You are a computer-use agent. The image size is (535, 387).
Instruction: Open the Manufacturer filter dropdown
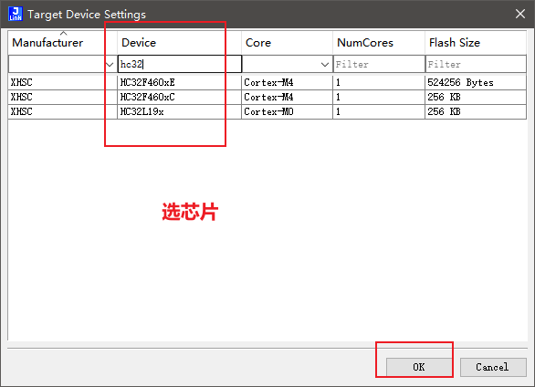[110, 64]
